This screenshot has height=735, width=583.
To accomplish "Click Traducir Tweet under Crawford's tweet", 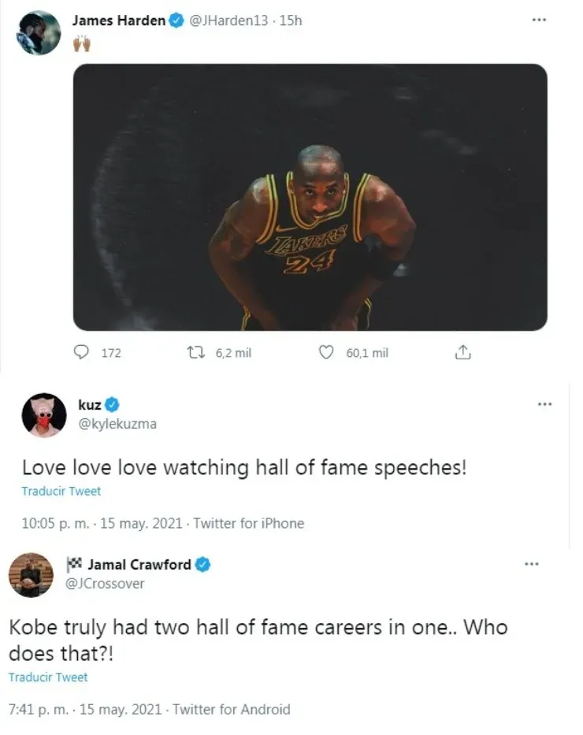I will coord(48,677).
